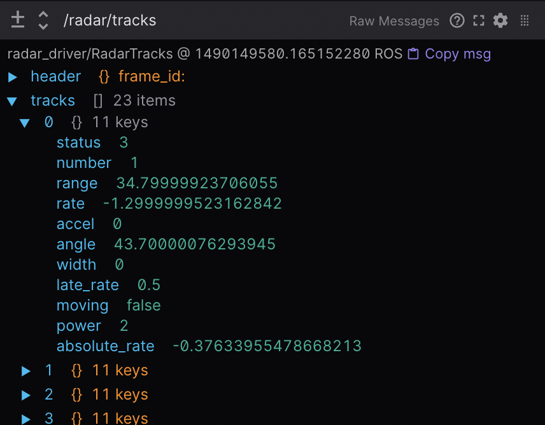This screenshot has width=545, height=425.
Task: Open the Raw Messages panel type menu
Action: tap(393, 21)
